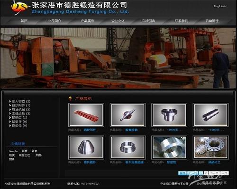Click the yellow up arrow beside 产品展示
The height and width of the screenshot is (189, 237).
click(x=70, y=99)
